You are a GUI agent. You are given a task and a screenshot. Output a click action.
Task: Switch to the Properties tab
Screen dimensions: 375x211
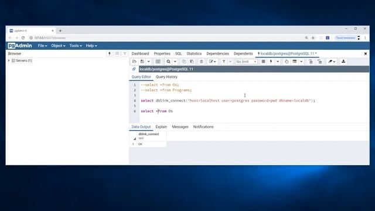pos(162,53)
